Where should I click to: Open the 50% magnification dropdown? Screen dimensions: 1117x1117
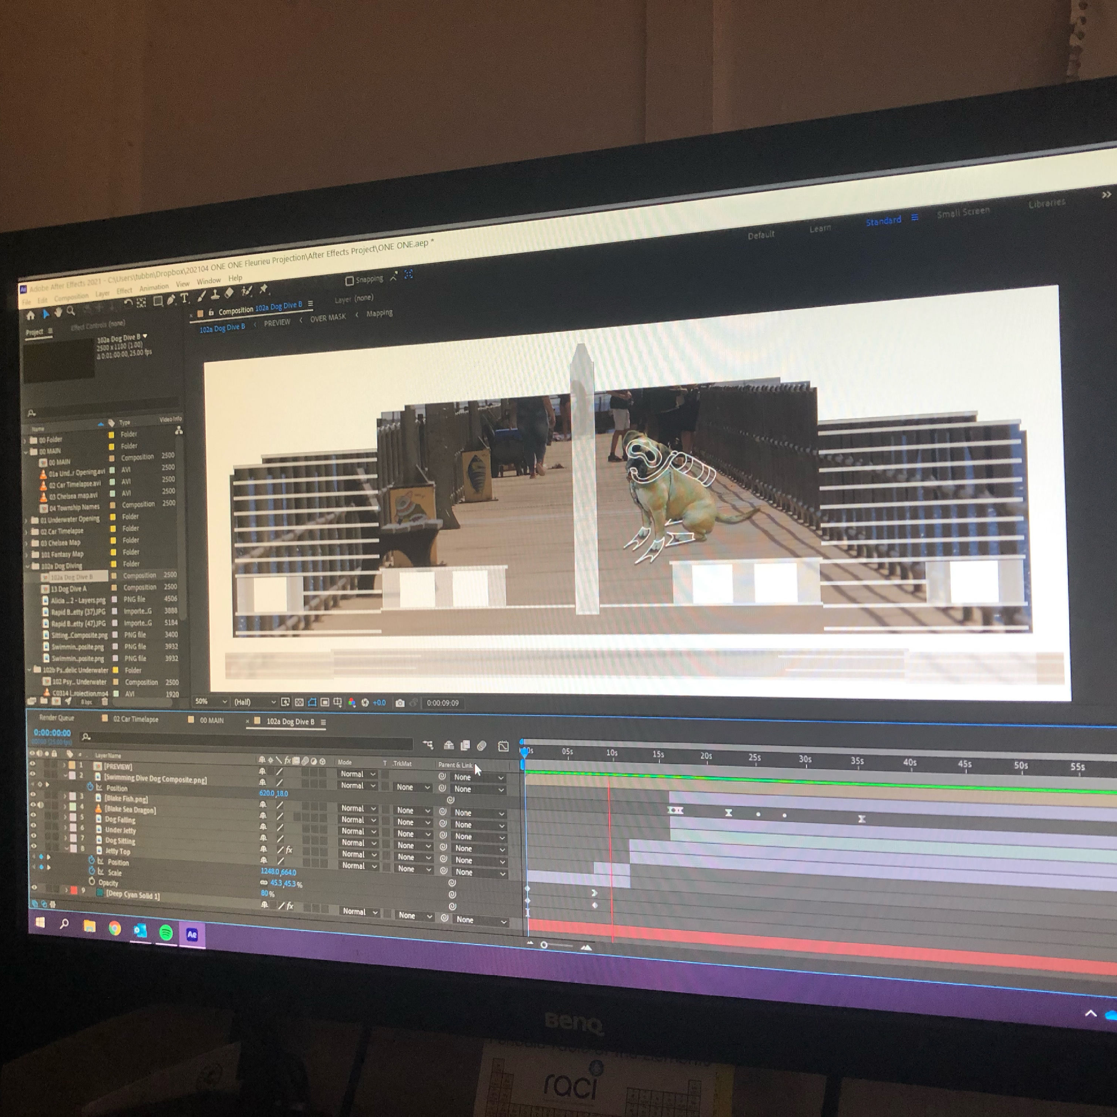211,701
